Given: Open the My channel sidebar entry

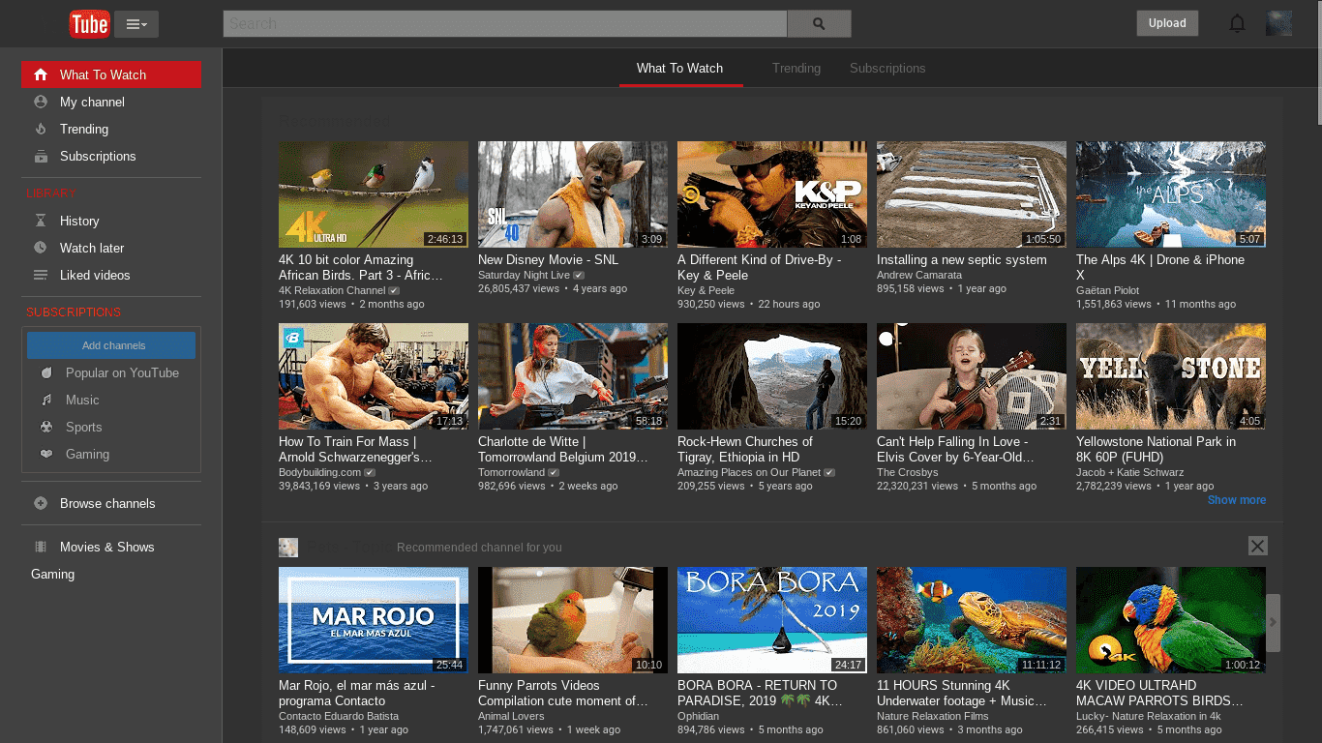Looking at the screenshot, I should (111, 102).
